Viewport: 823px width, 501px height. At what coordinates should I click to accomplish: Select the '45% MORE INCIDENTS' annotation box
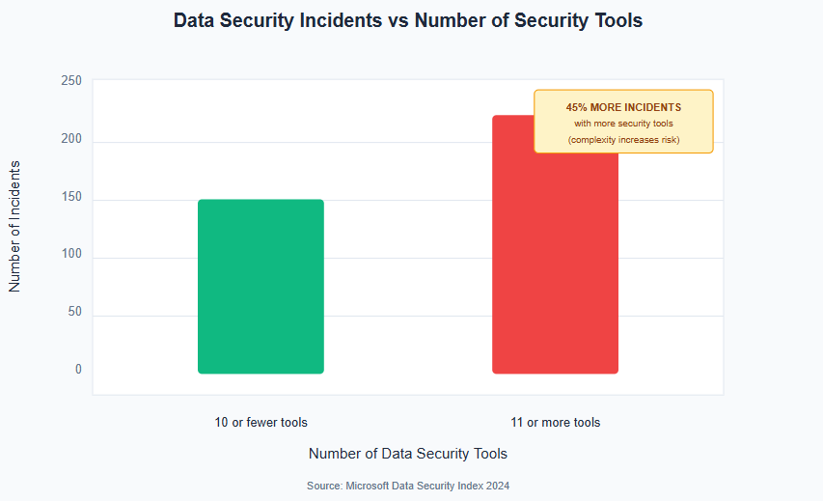coord(623,122)
